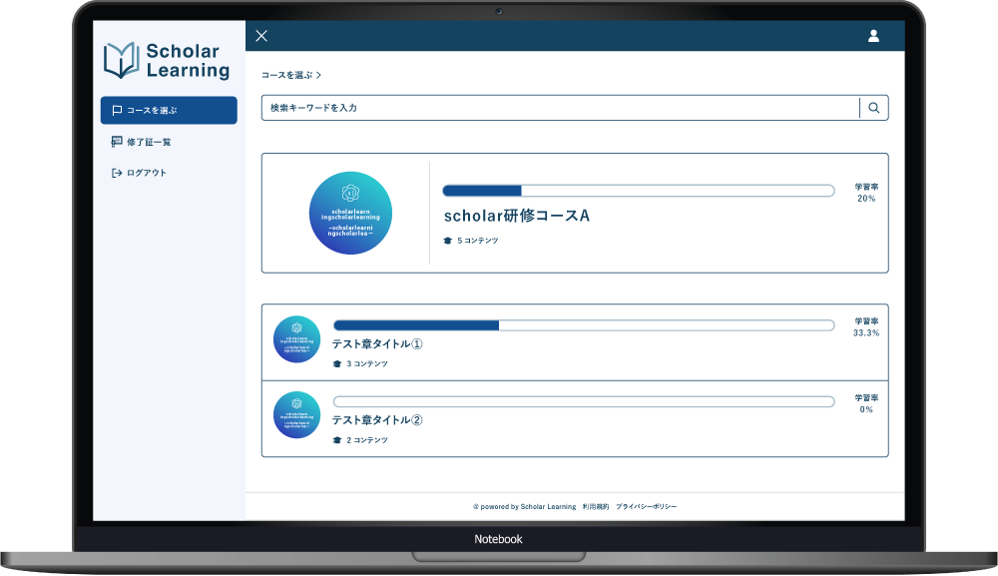Click the テスト章タイトル① progress bar
Screen dimensions: 998x576
[x=583, y=325]
